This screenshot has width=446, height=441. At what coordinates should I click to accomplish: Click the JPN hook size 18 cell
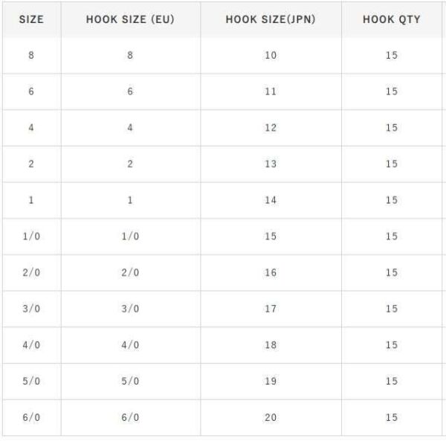[x=271, y=345]
